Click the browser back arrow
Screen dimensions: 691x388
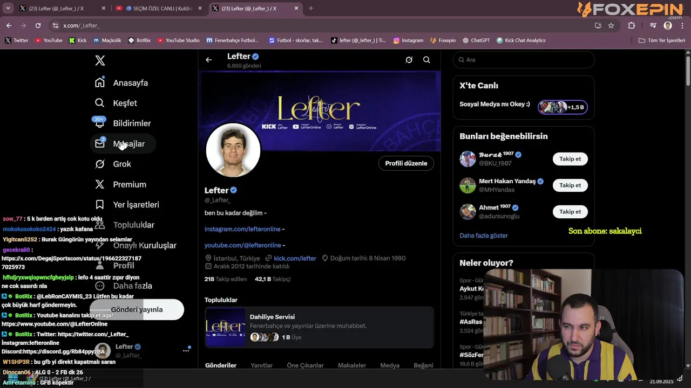[x=9, y=25]
